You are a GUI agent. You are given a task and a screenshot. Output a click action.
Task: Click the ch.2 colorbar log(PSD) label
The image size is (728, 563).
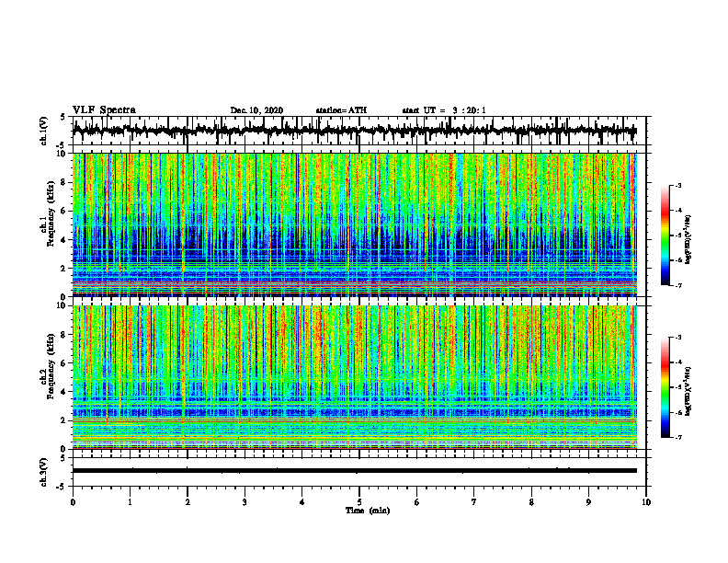(x=688, y=391)
